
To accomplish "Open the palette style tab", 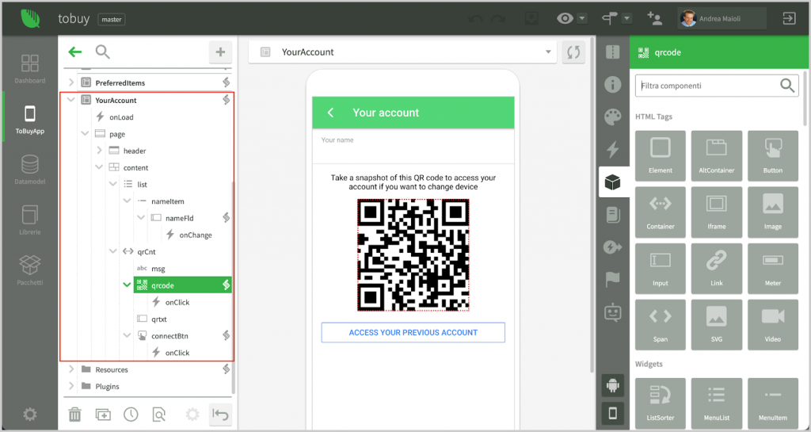I will click(x=613, y=117).
